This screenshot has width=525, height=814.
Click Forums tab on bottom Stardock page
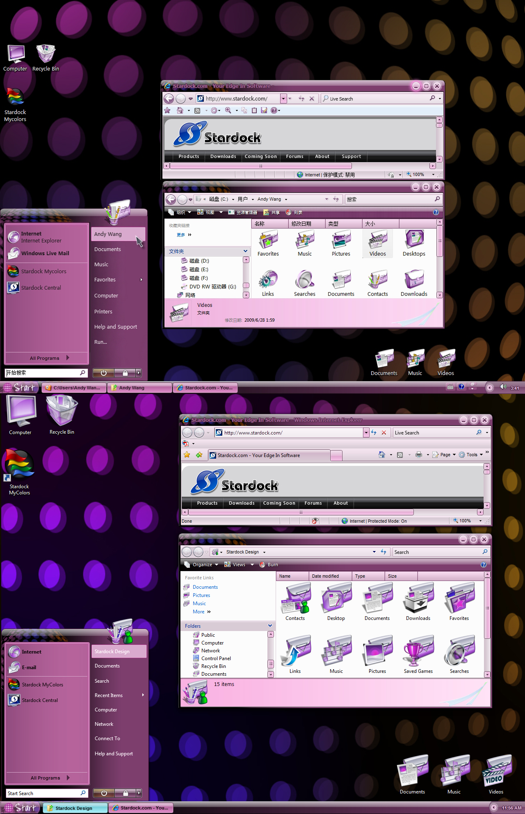pos(313,503)
